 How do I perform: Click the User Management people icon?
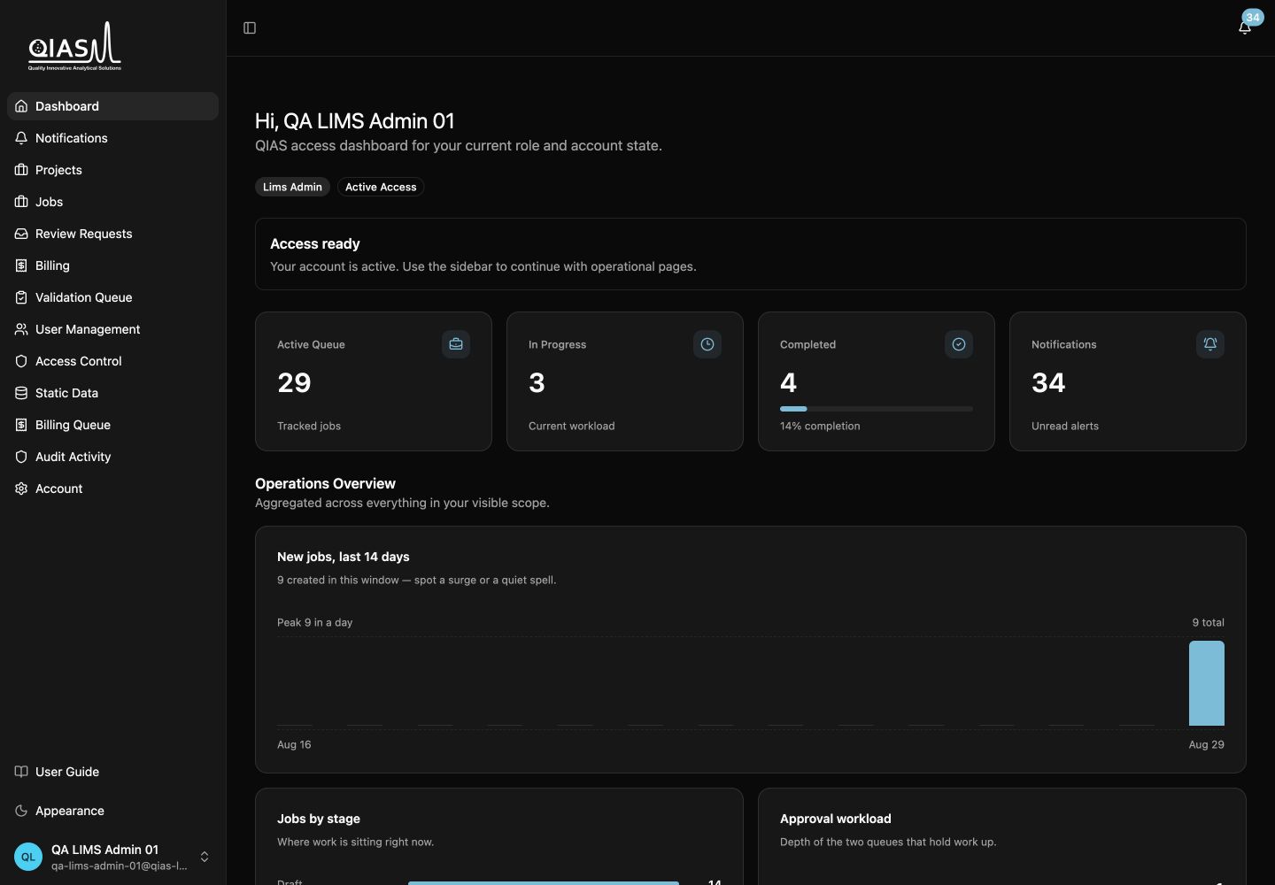[x=21, y=329]
